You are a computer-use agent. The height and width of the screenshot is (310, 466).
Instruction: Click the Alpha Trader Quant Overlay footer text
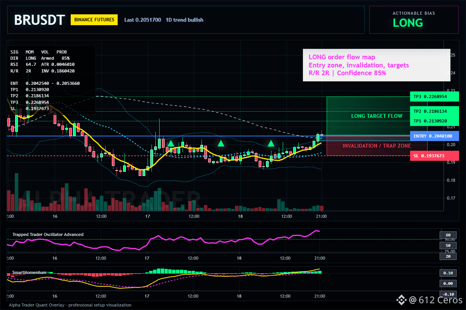[x=70, y=305]
